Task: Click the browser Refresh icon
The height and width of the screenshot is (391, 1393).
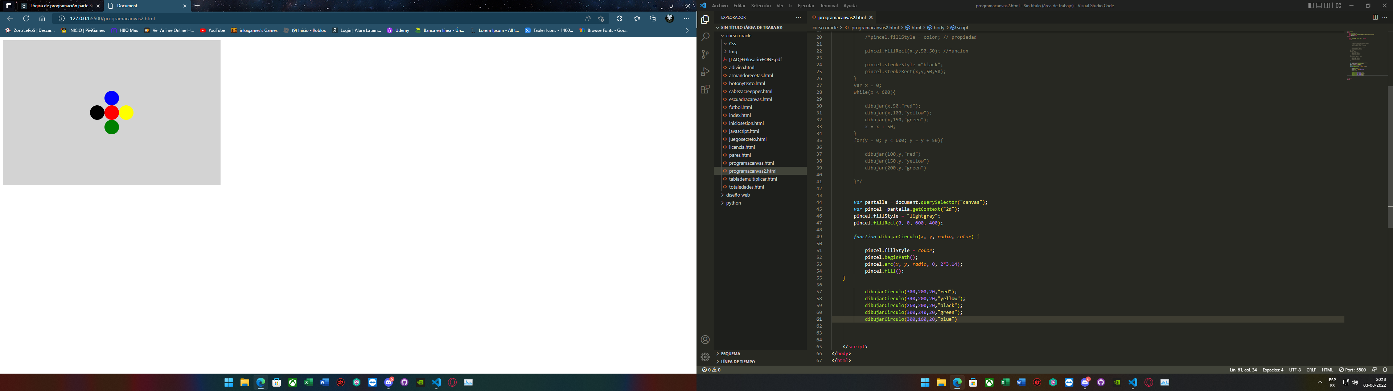Action: [26, 18]
